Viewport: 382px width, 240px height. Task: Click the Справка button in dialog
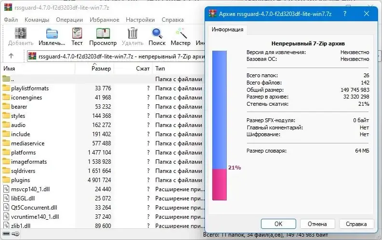(356, 224)
